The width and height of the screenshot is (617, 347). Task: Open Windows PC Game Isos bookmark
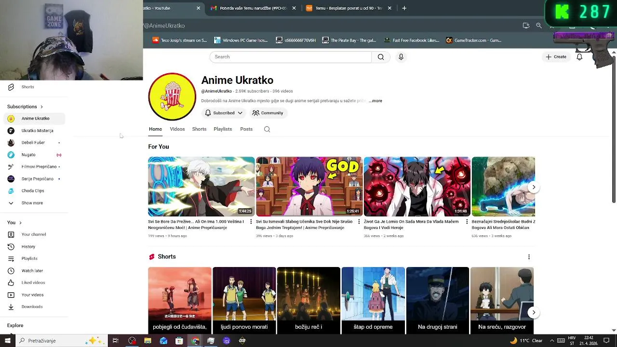[241, 40]
